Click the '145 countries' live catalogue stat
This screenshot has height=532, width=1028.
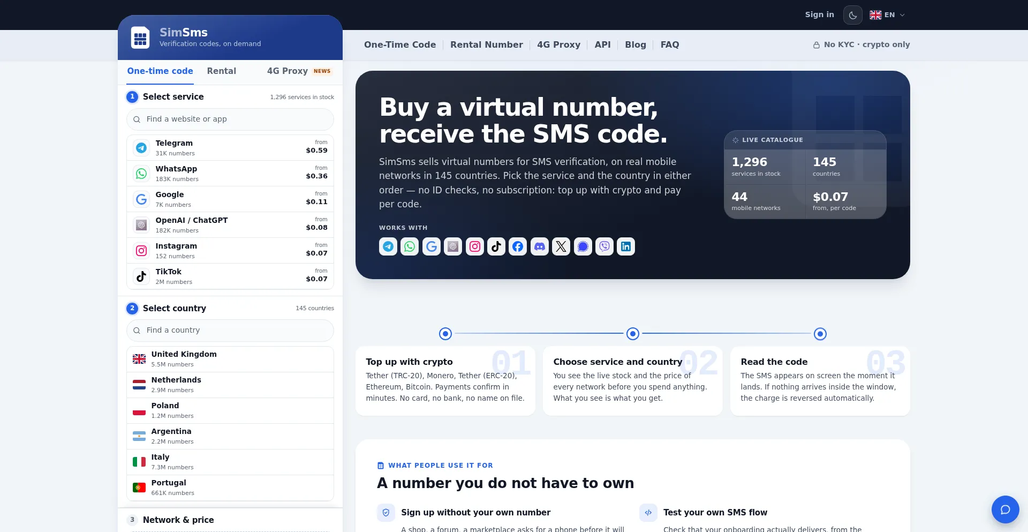tap(846, 167)
